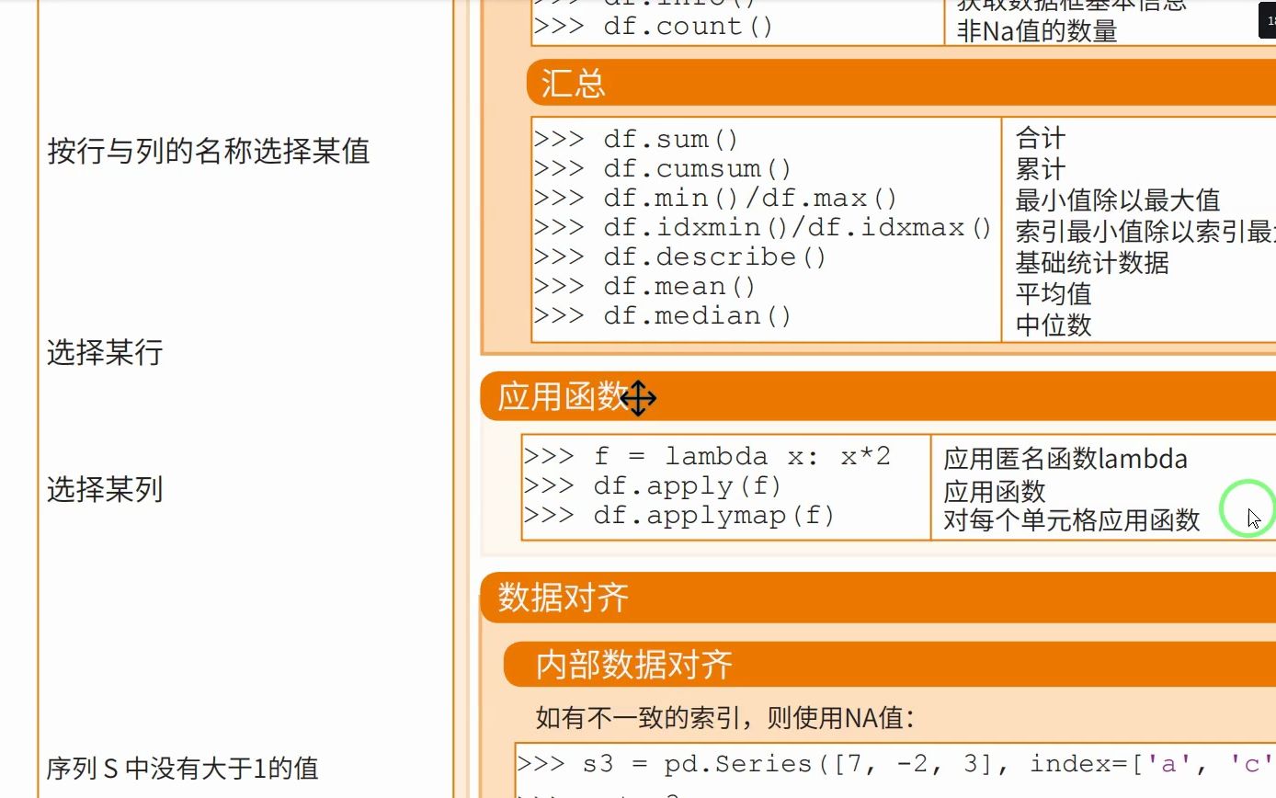Click the 内部数据对齐 subsection header

tap(890, 665)
